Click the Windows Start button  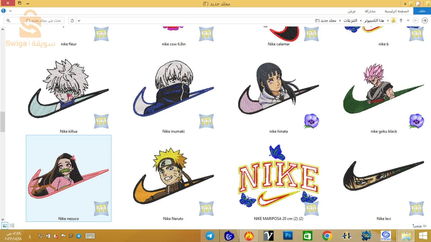423,236
